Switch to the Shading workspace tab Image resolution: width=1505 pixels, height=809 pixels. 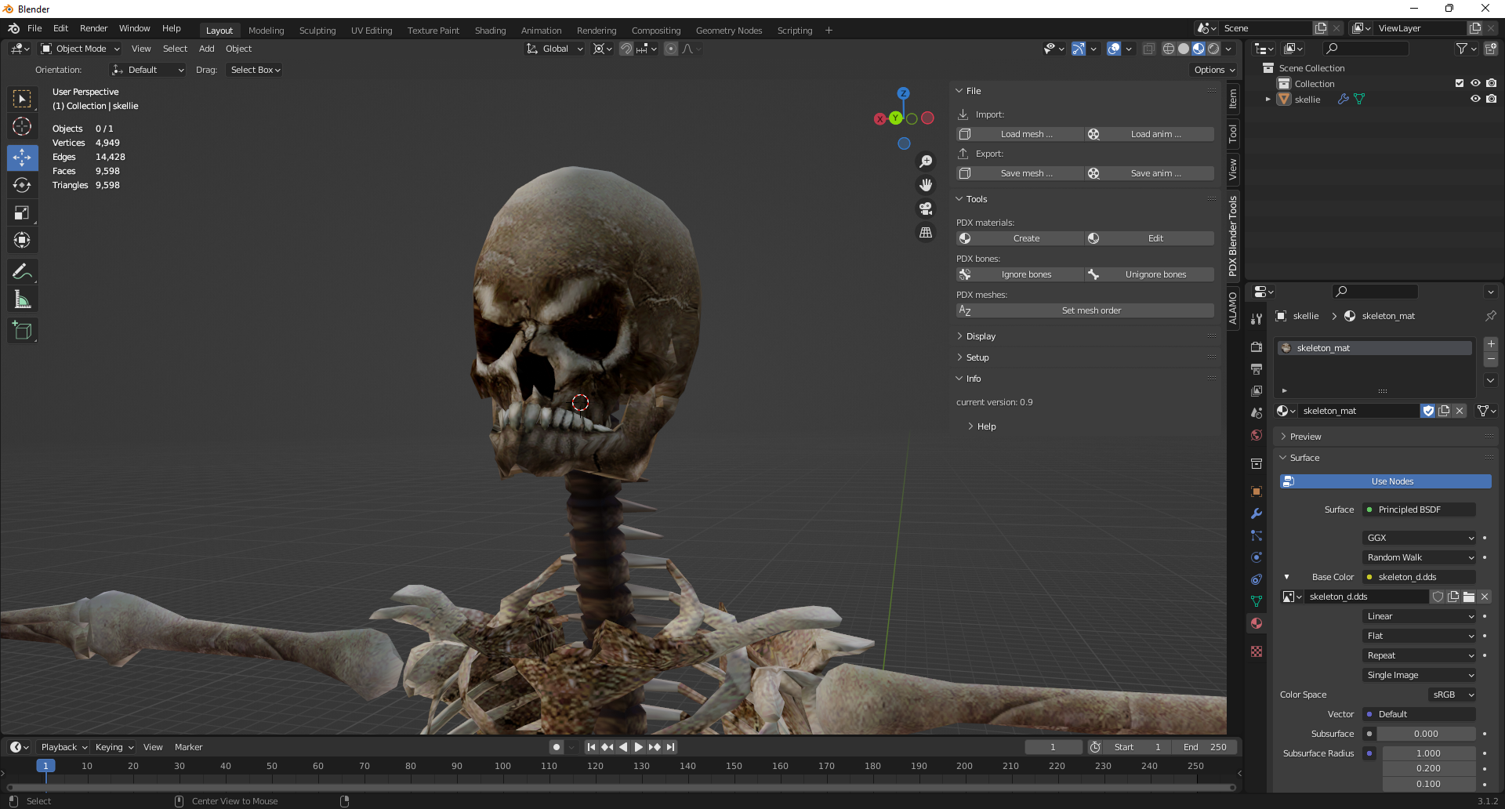490,31
